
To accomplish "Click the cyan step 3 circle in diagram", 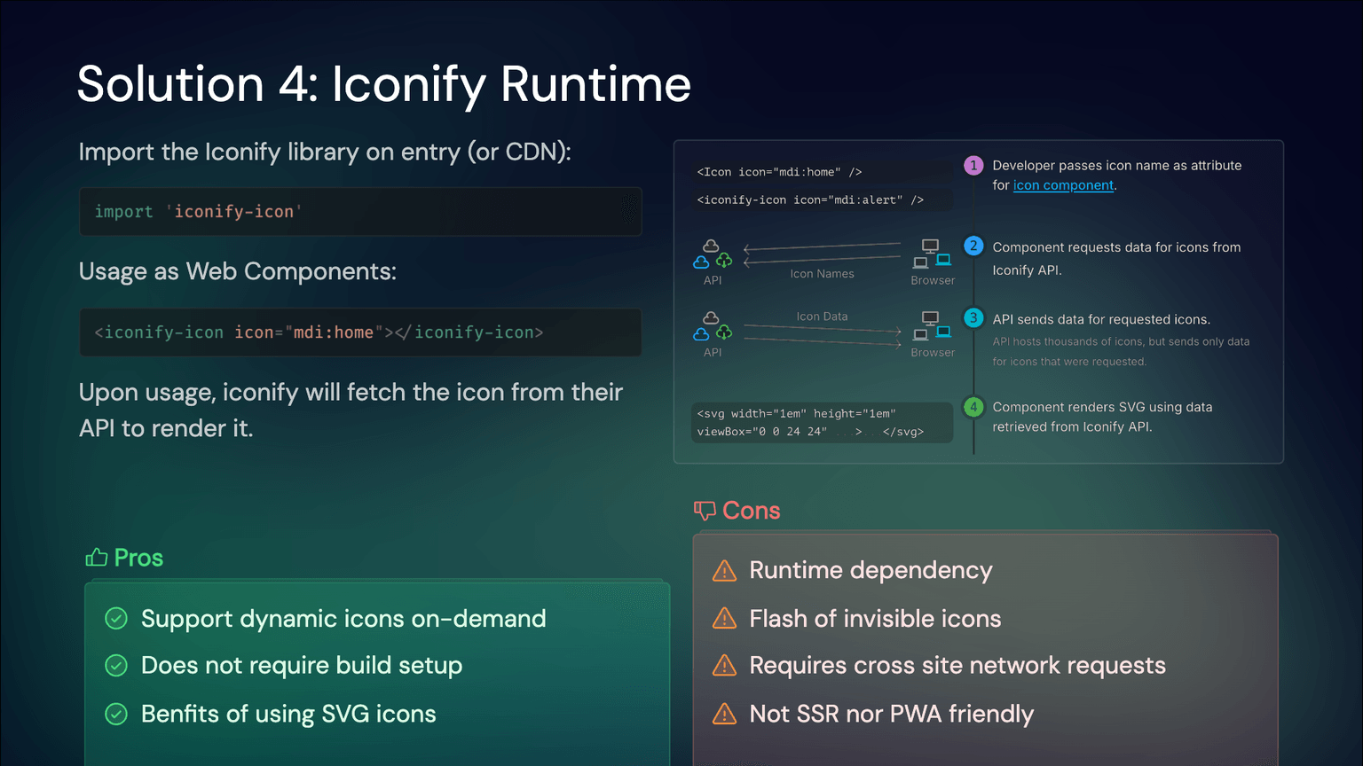I will click(x=973, y=318).
